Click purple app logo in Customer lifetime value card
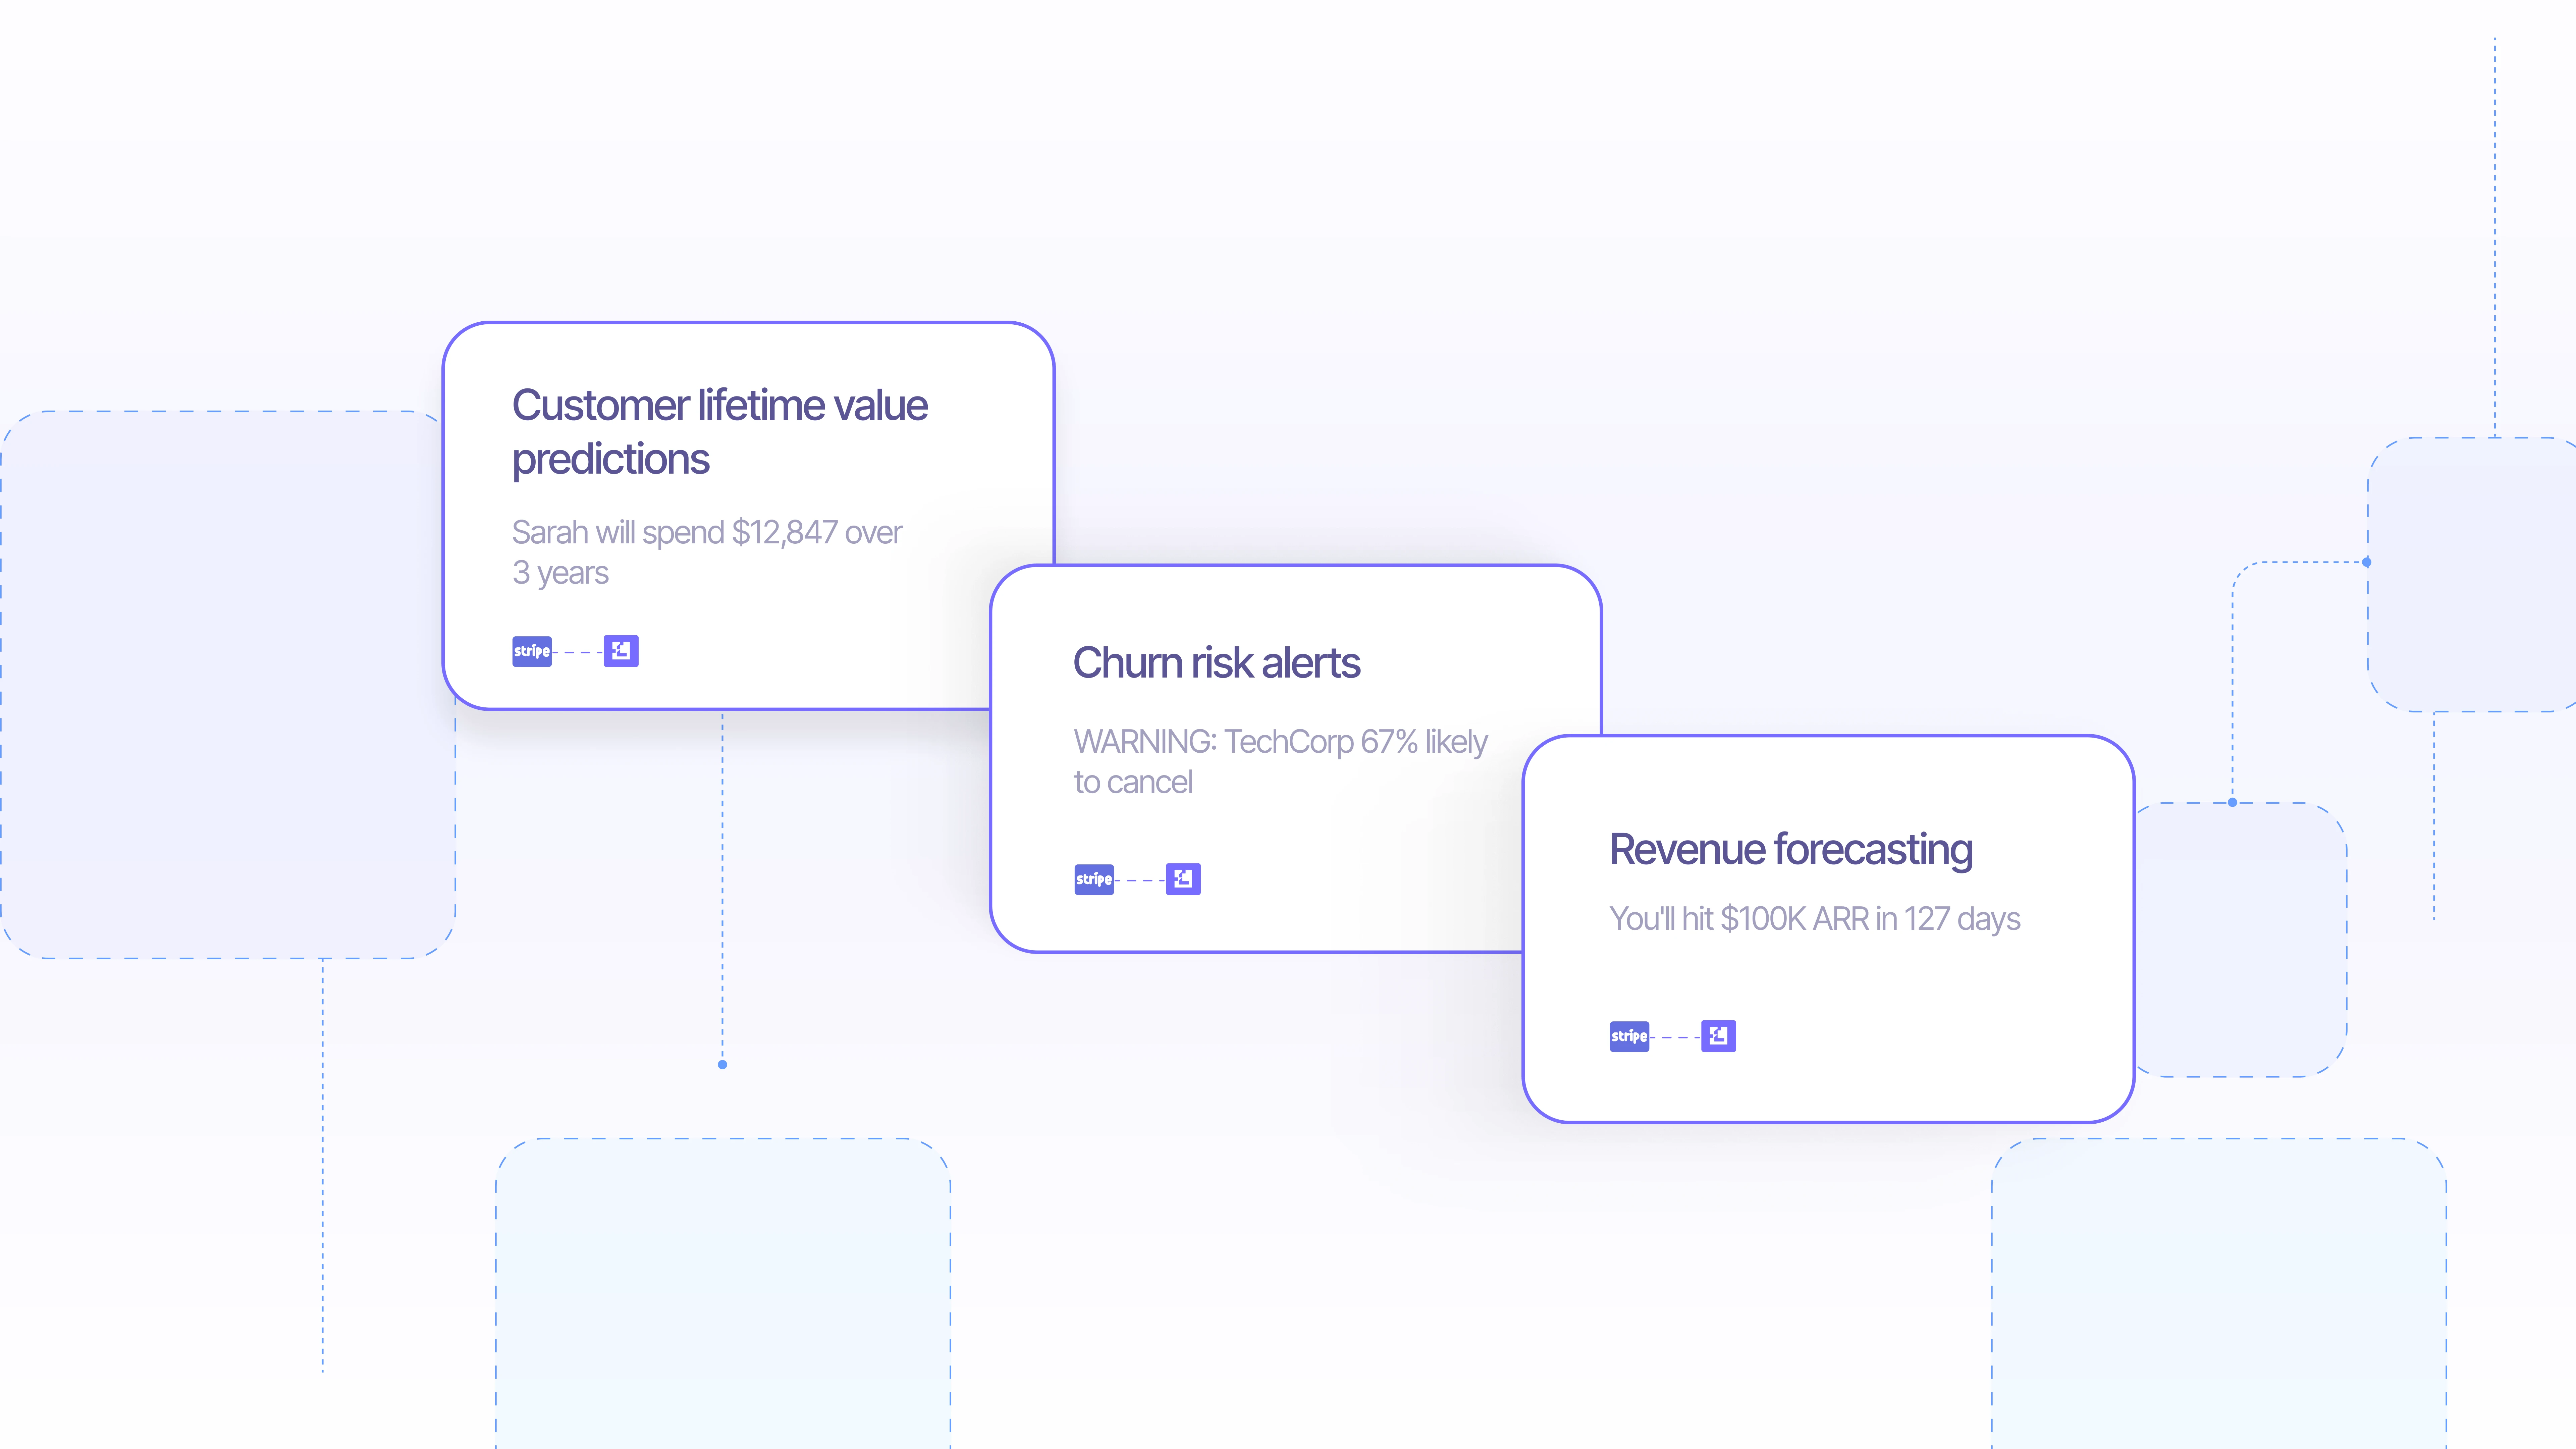The image size is (2576, 1449). pyautogui.click(x=621, y=651)
